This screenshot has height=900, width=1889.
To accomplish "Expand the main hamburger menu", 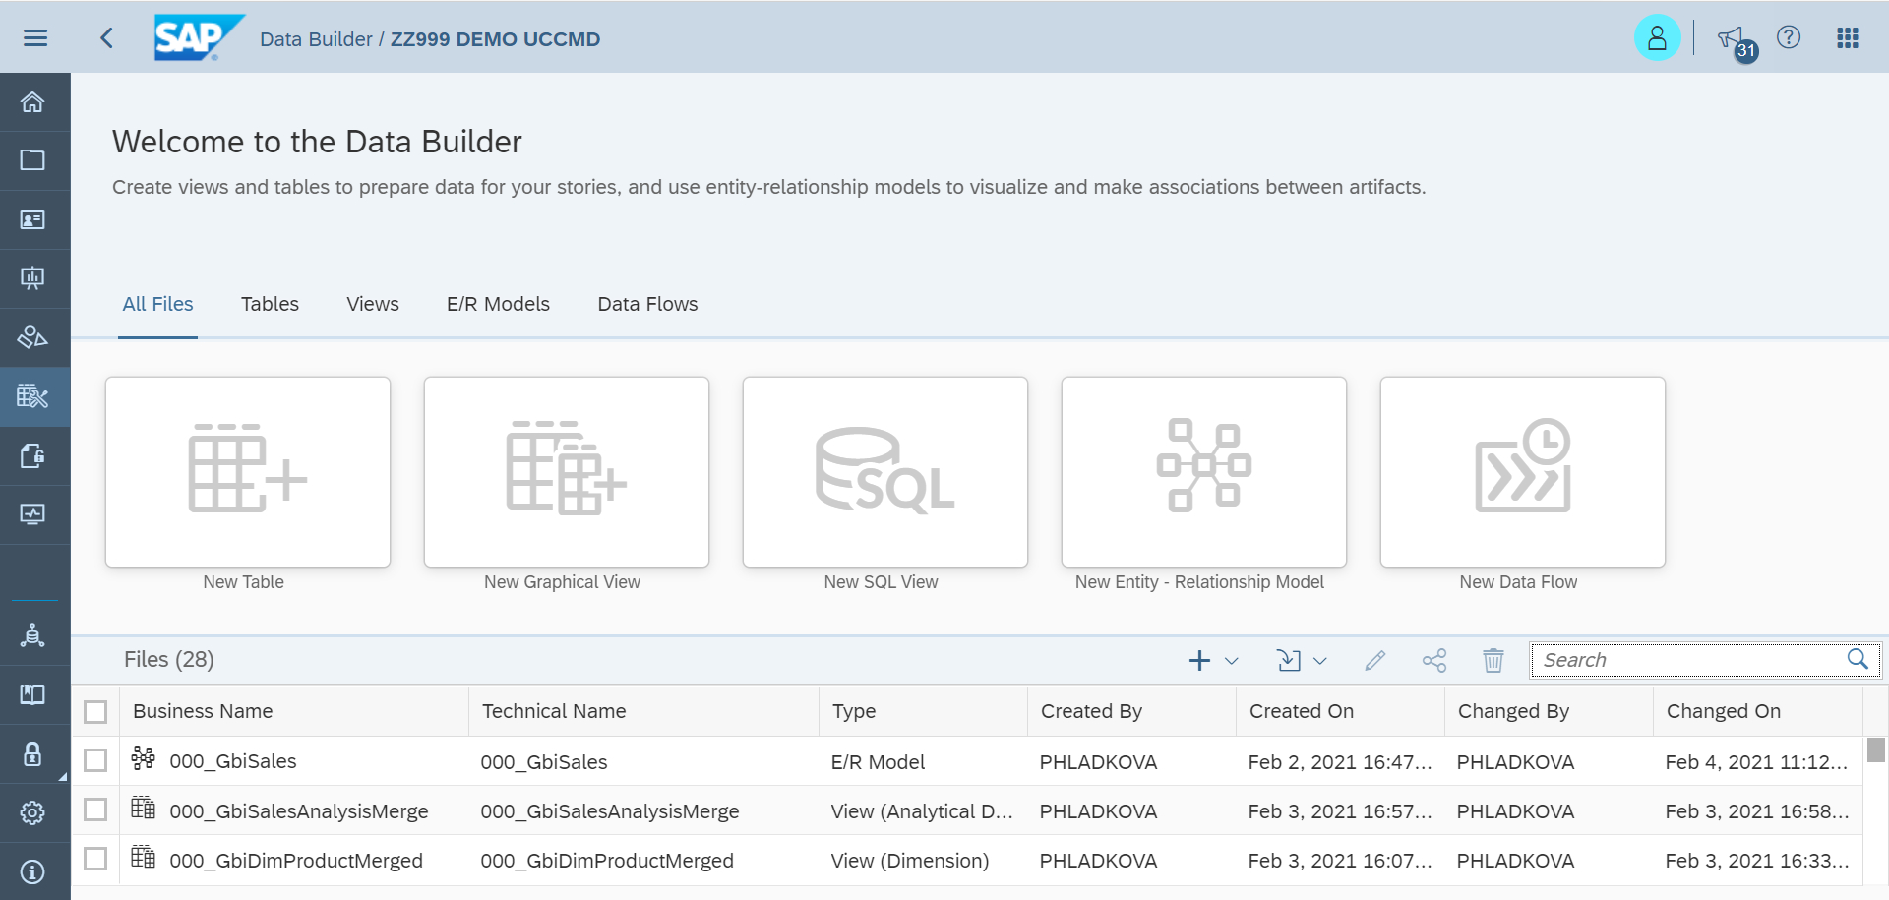I will [35, 37].
